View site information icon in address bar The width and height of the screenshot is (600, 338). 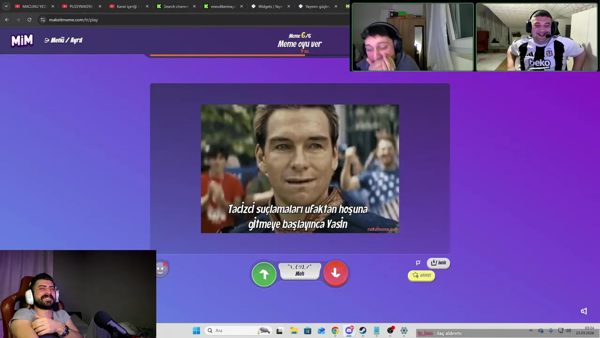(x=43, y=20)
